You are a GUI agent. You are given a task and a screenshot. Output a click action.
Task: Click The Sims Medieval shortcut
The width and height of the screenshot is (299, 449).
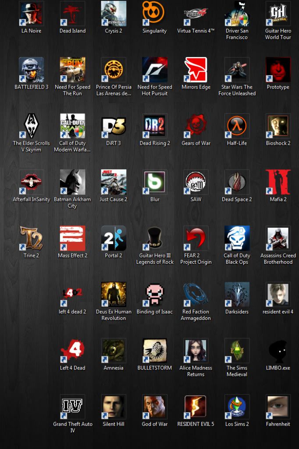[x=237, y=350]
